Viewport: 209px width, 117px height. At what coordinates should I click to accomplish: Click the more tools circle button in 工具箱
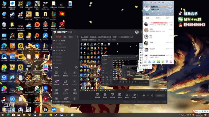76,67
